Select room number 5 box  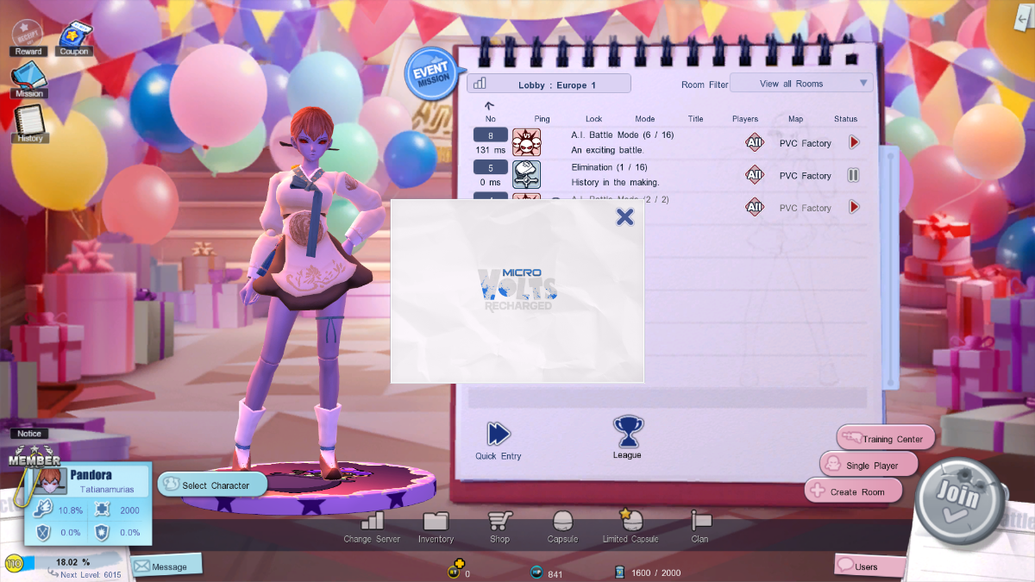tap(491, 168)
